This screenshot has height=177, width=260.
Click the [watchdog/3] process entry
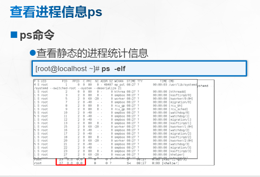pos(179,144)
